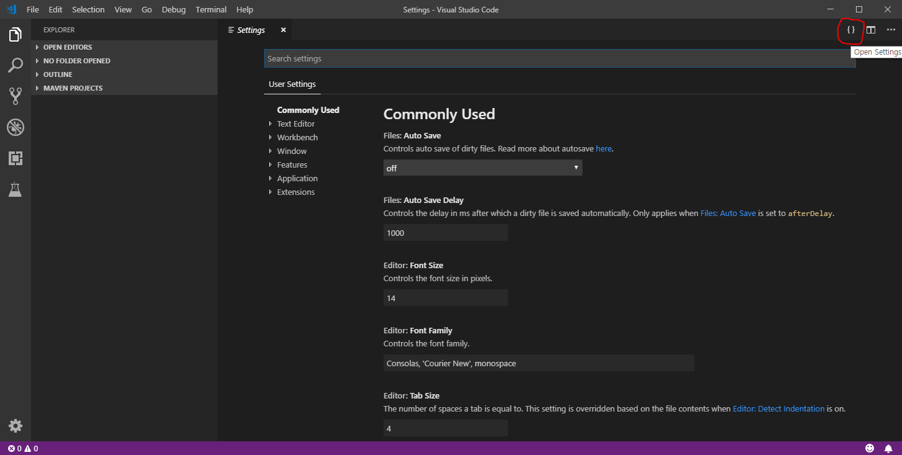
Task: Open the File menu
Action: [x=32, y=10]
